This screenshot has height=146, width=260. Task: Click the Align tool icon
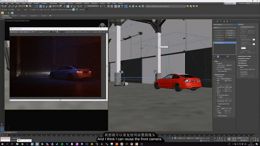pos(105,6)
